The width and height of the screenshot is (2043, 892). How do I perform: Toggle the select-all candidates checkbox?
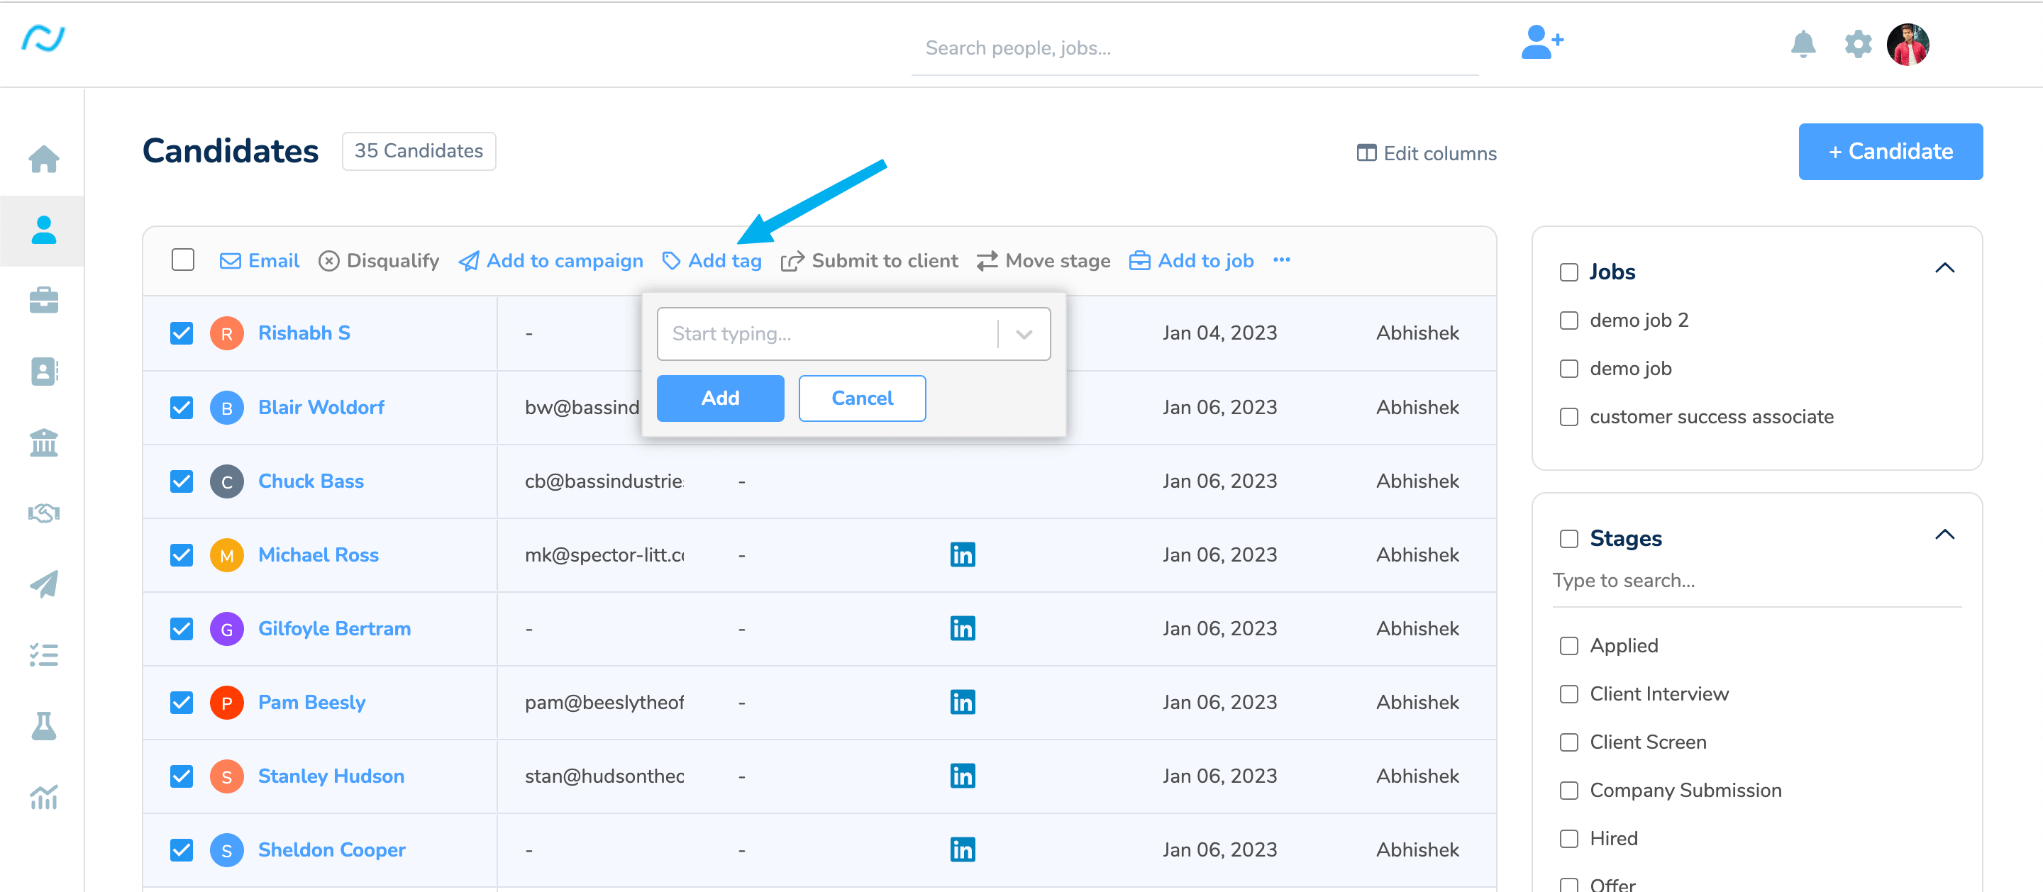pyautogui.click(x=183, y=260)
